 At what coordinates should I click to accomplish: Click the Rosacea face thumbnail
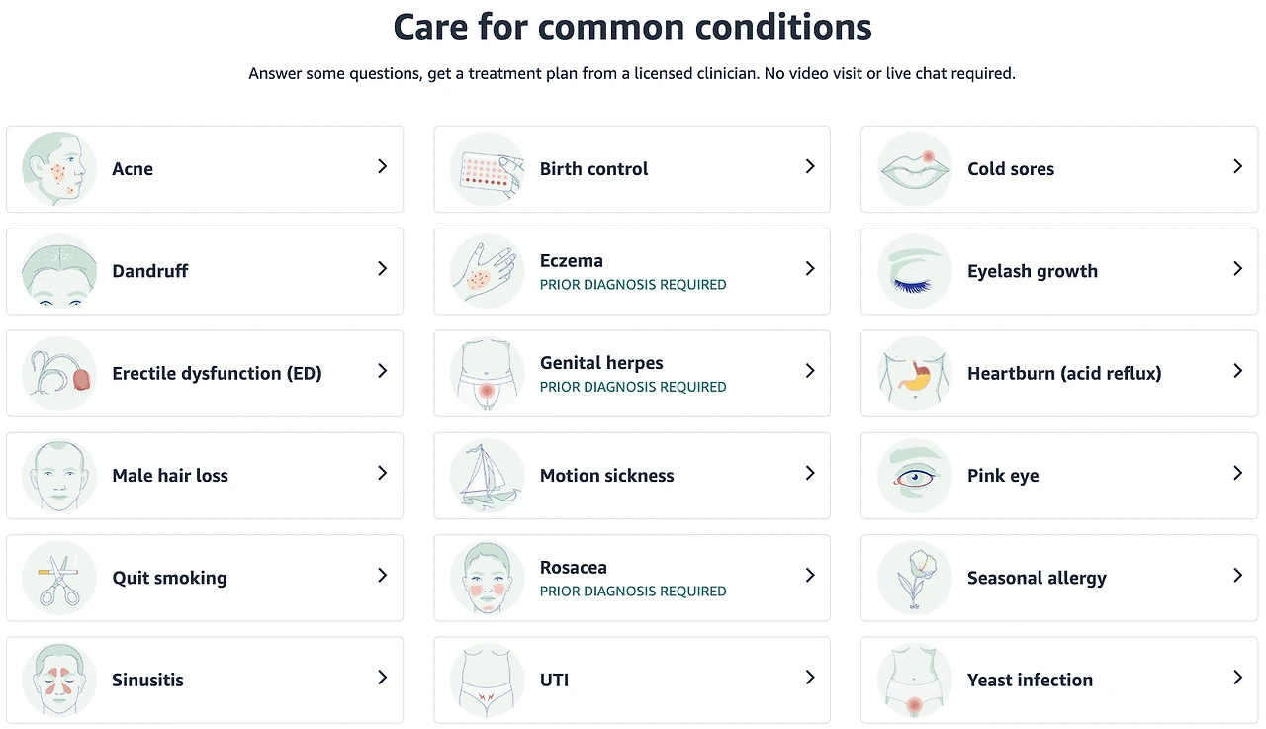point(487,578)
